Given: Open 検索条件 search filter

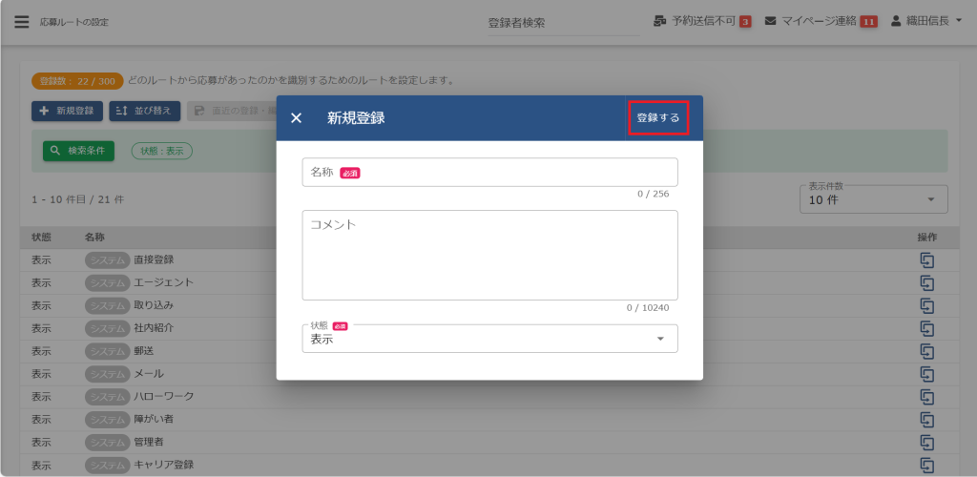Looking at the screenshot, I should 79,151.
